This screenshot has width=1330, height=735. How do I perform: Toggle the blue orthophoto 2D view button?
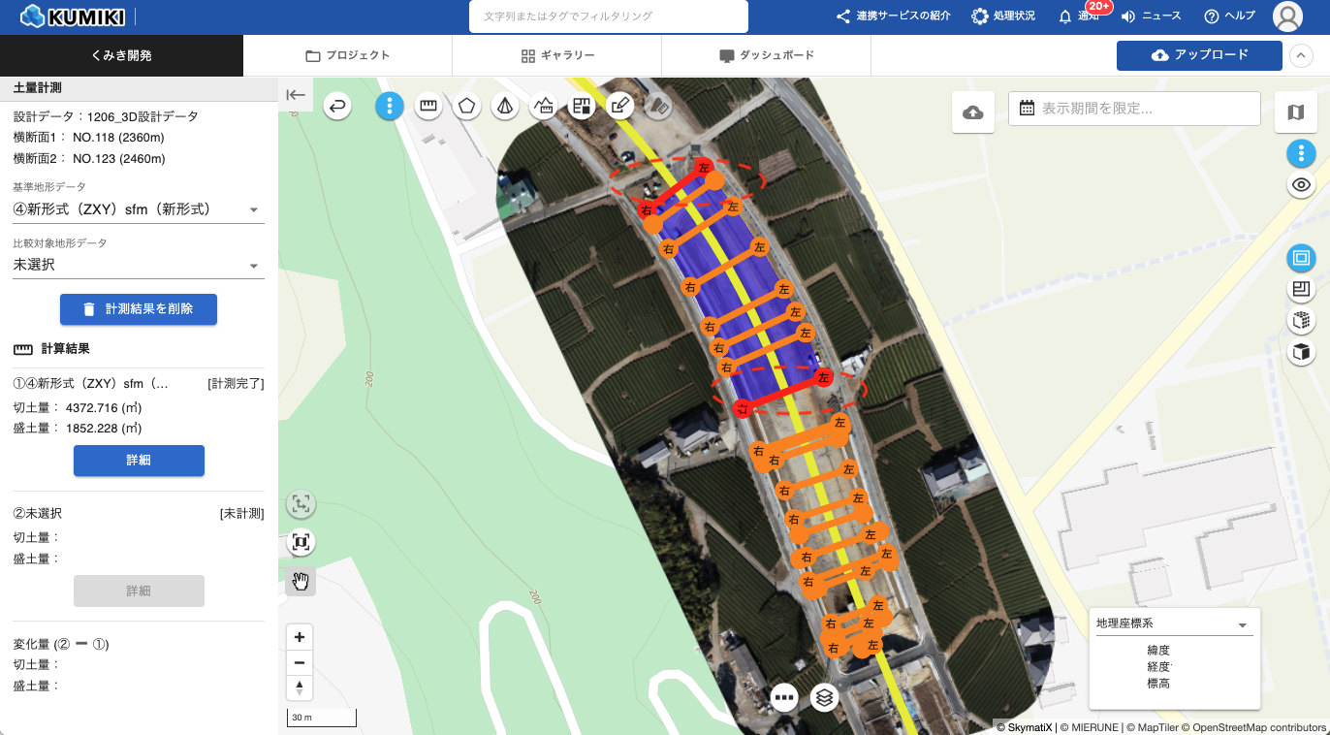[x=1301, y=258]
